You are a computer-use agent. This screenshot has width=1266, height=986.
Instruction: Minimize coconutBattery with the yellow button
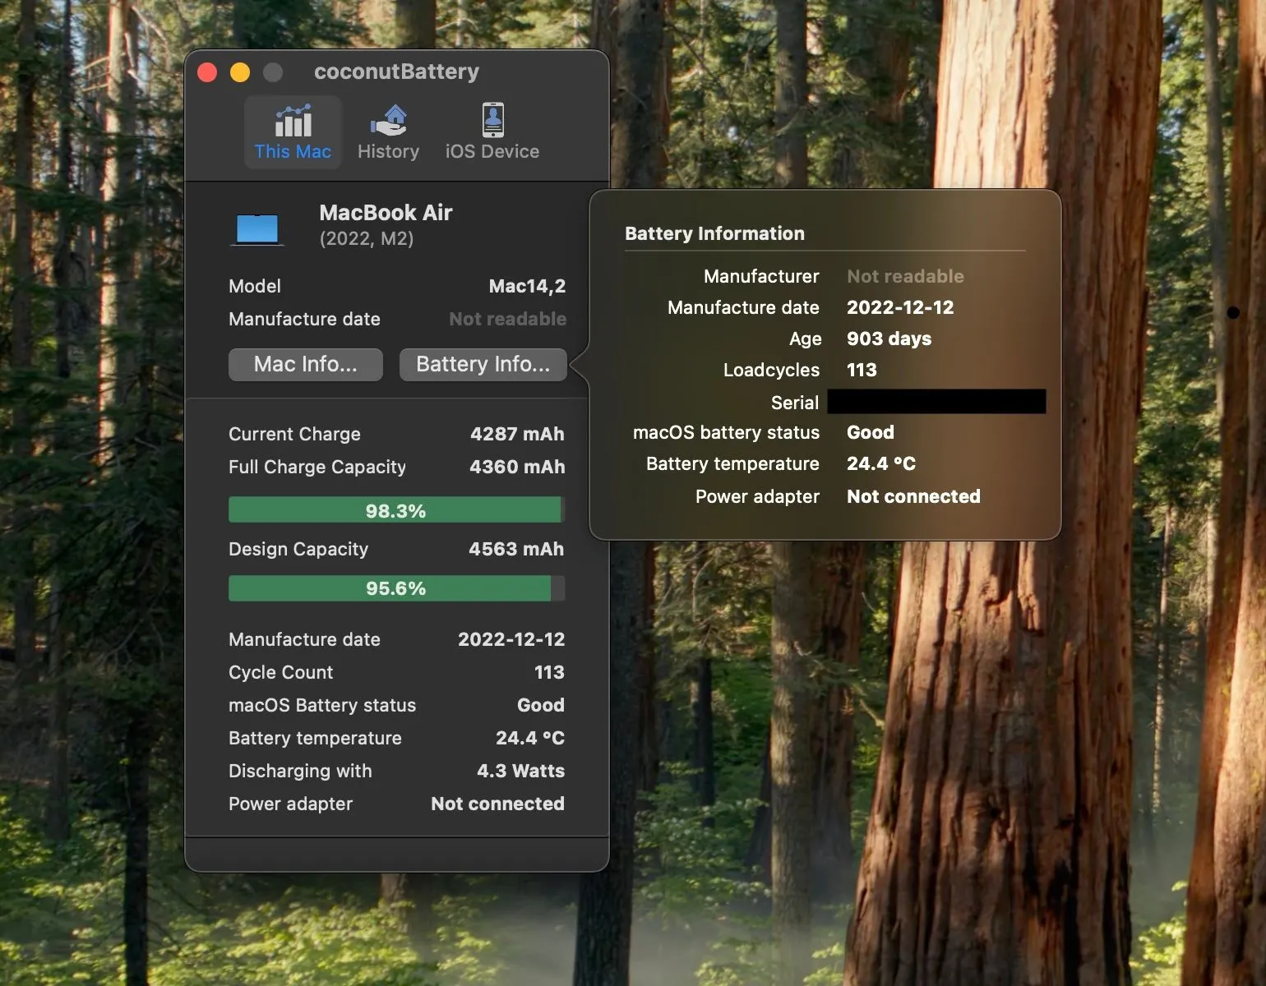point(240,72)
